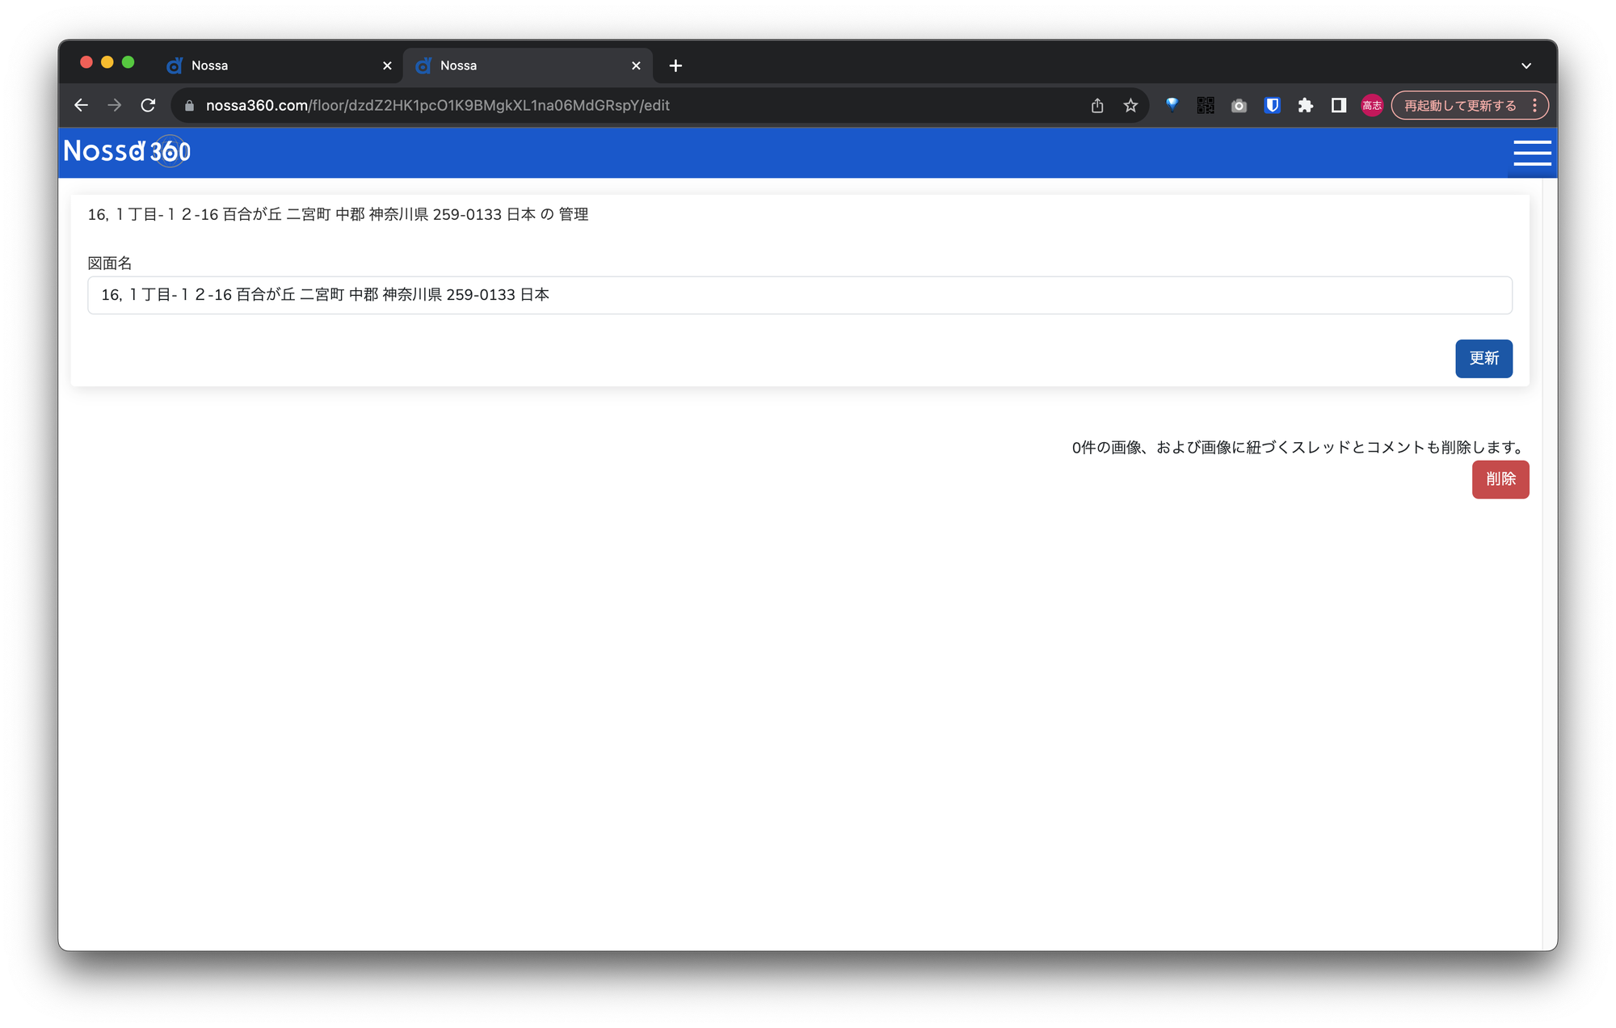Toggle the browser side panel
Viewport: 1616px width, 1028px height.
point(1339,106)
